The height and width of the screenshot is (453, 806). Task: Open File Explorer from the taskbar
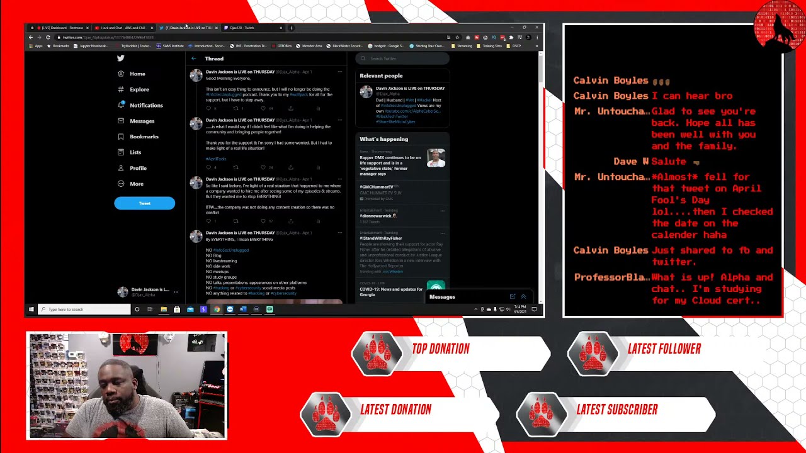pos(163,309)
